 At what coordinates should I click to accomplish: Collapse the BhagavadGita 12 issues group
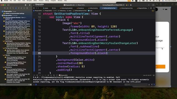(x=1, y=15)
